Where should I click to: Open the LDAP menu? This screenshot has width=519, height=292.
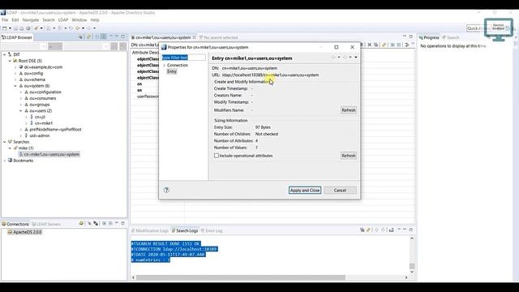click(x=63, y=19)
